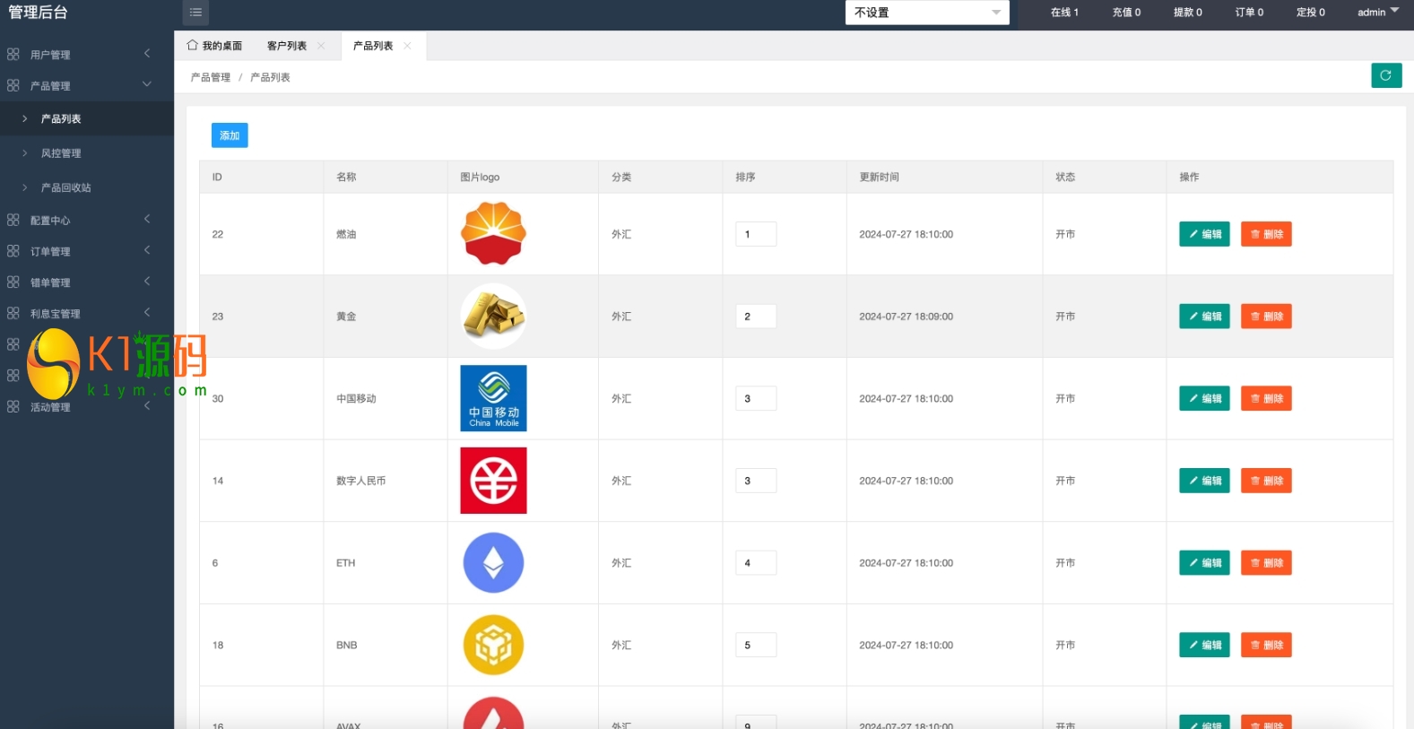Image resolution: width=1414 pixels, height=729 pixels.
Task: Click the 充值 0 header counter
Action: pyautogui.click(x=1126, y=13)
